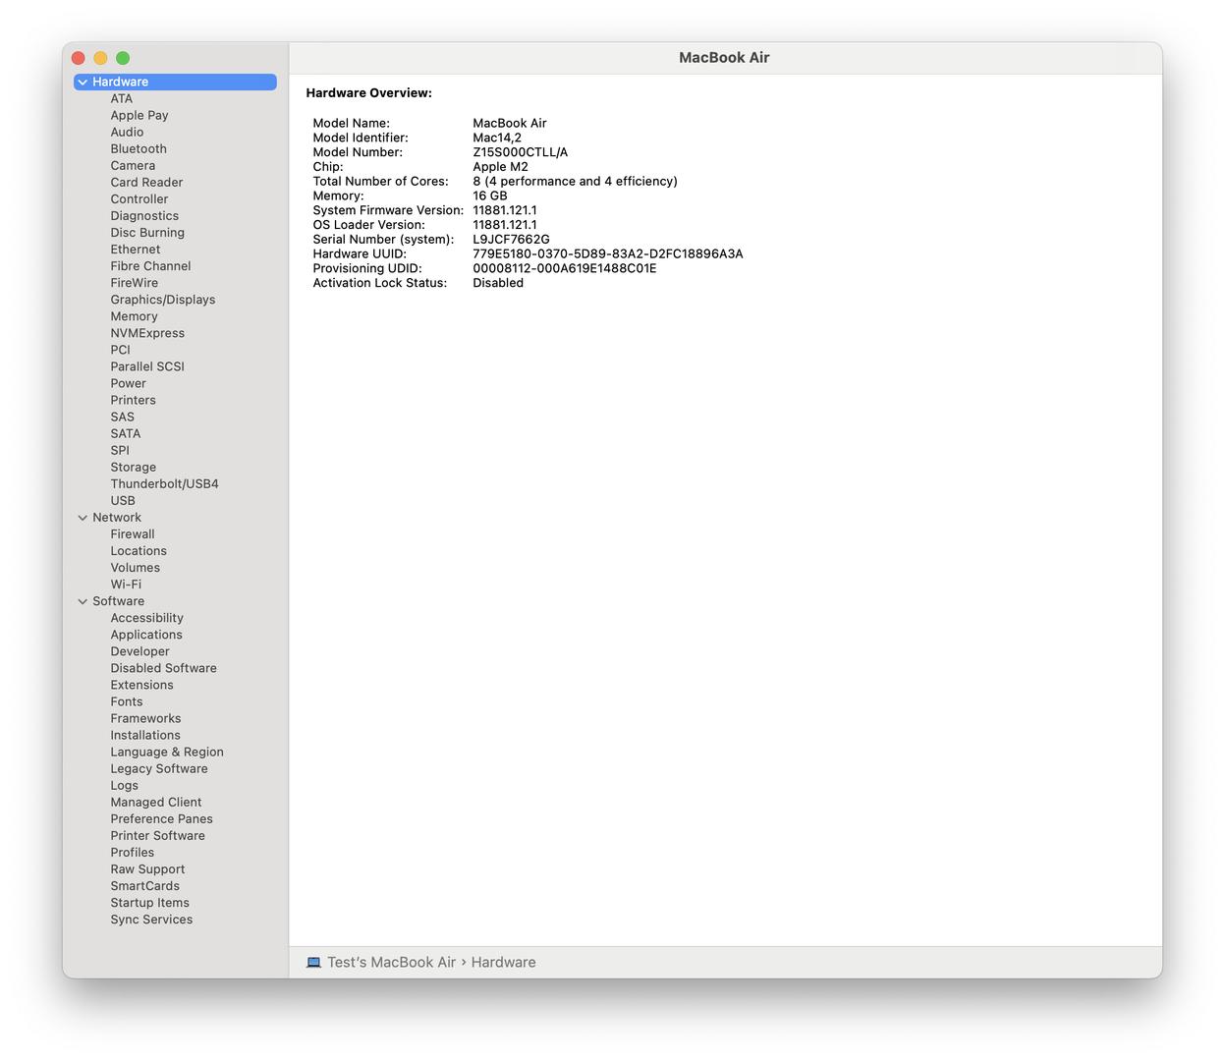Image resolution: width=1225 pixels, height=1061 pixels.
Task: Click Test's MacBook Air in path bar
Action: [391, 963]
